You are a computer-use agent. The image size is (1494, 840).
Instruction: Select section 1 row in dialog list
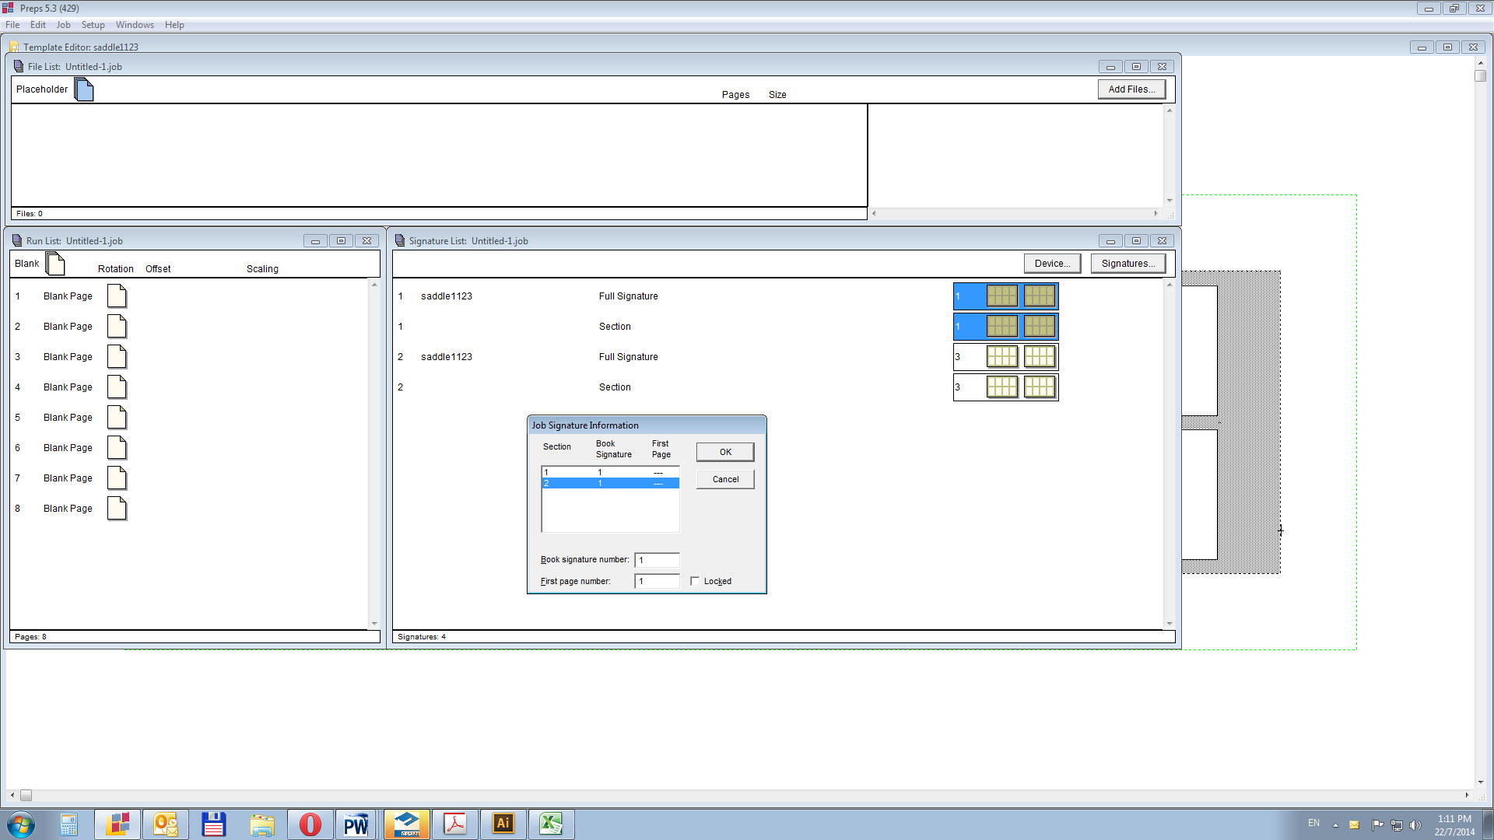610,472
